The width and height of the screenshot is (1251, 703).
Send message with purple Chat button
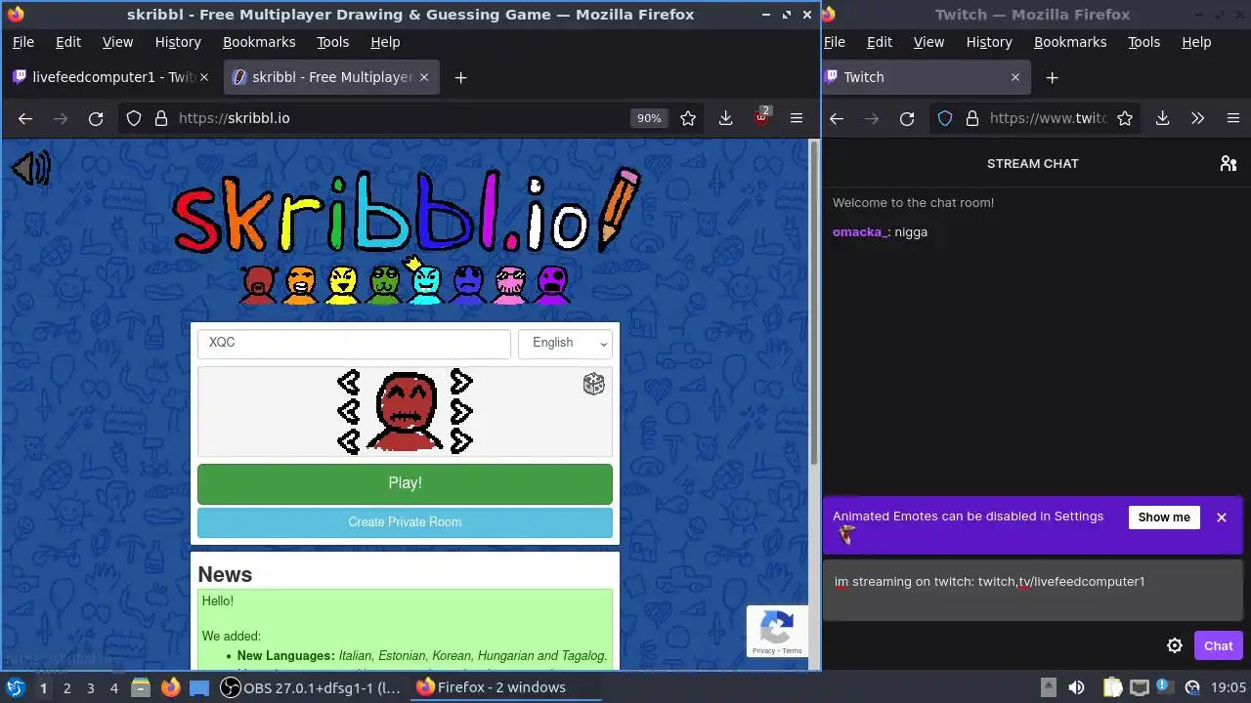tap(1218, 645)
